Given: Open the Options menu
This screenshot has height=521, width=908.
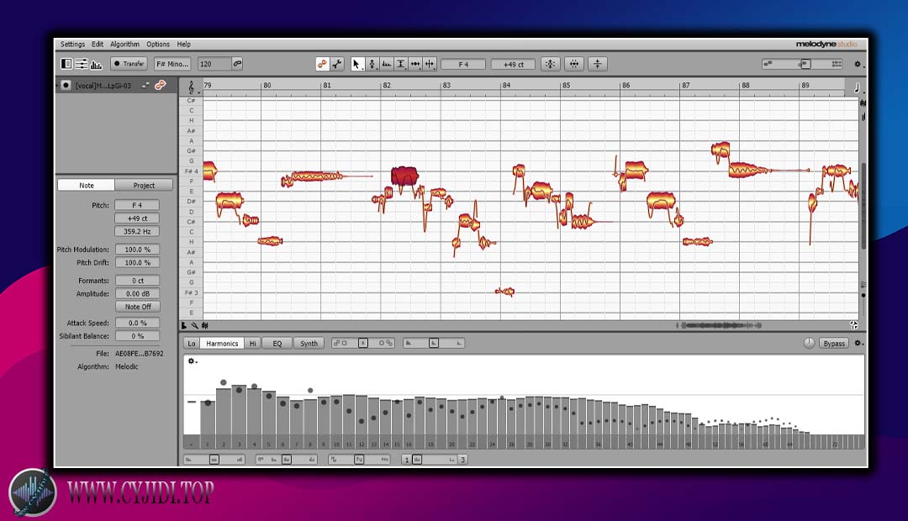Looking at the screenshot, I should (157, 44).
